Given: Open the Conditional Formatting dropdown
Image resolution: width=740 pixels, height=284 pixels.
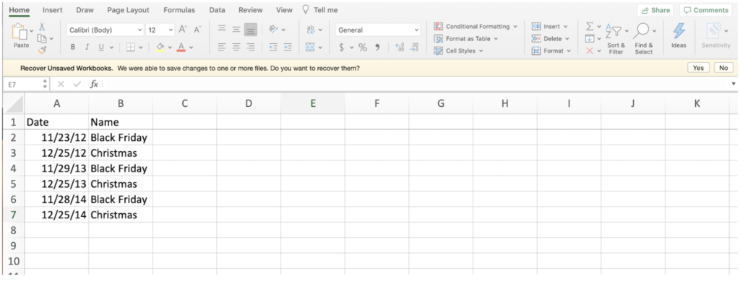Looking at the screenshot, I should click(476, 27).
